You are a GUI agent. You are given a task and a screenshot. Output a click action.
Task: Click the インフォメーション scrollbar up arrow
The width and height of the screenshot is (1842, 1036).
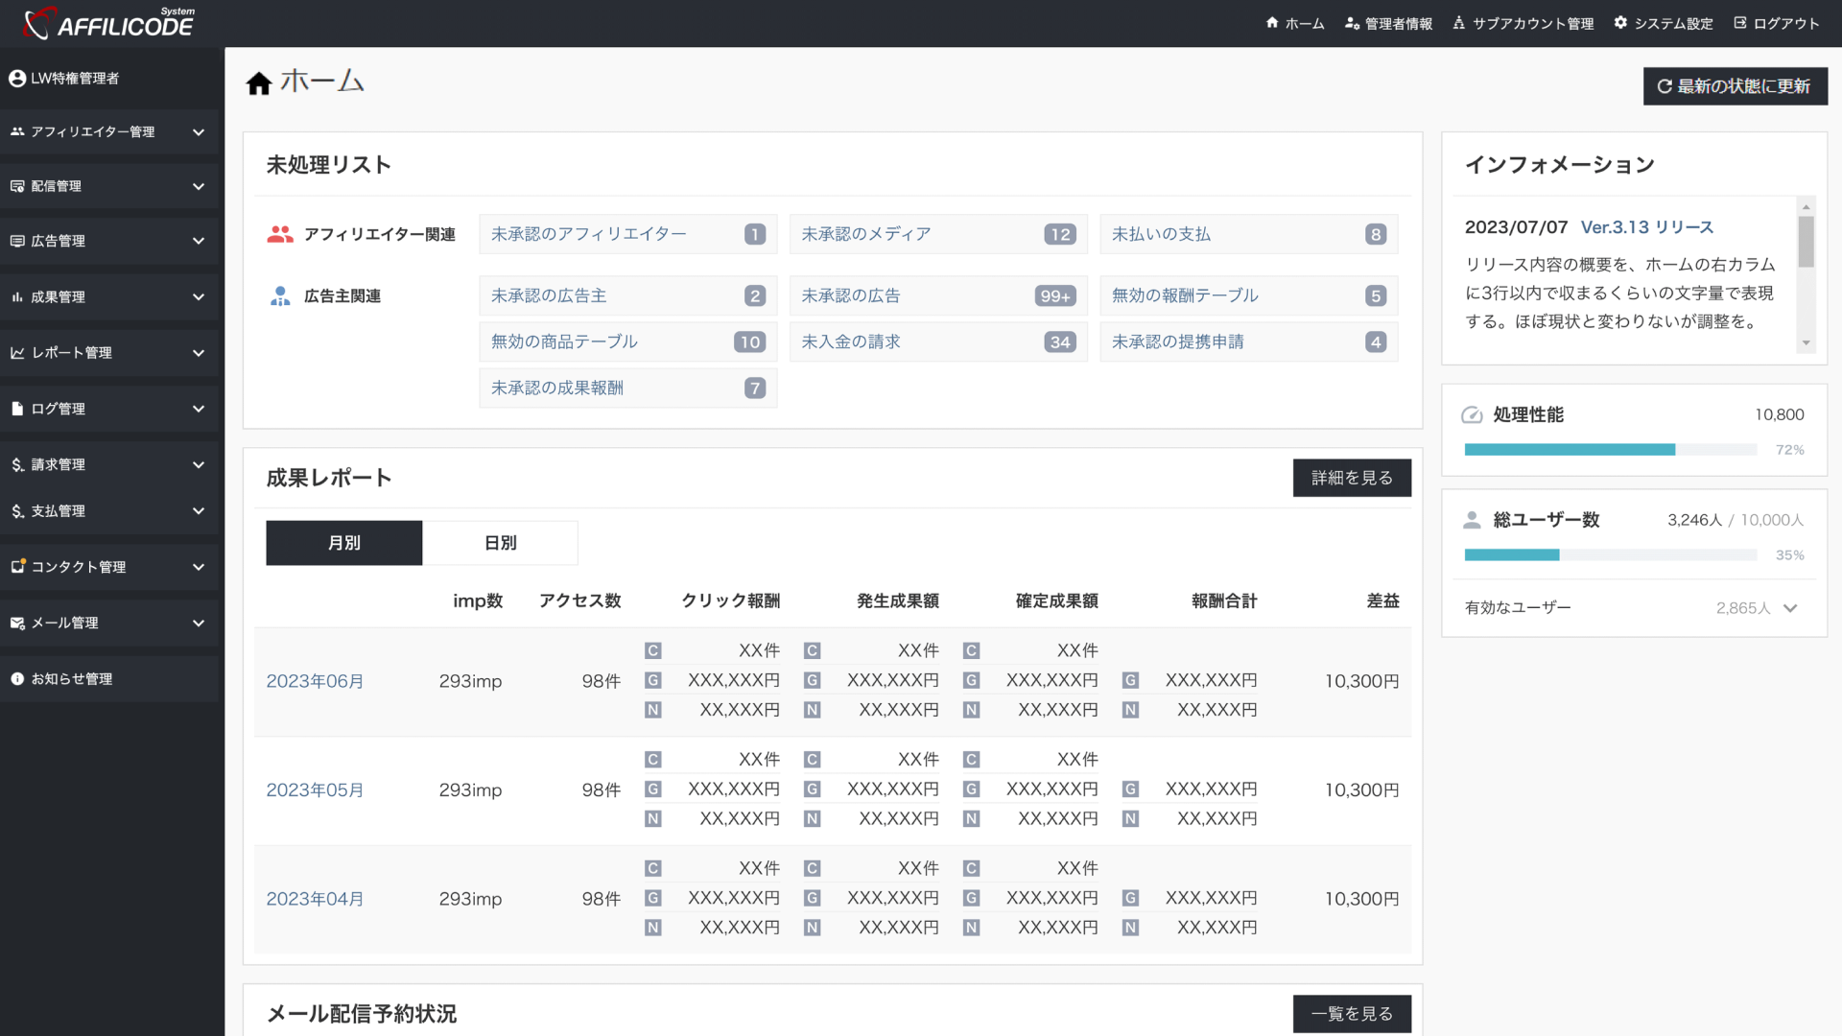click(1807, 207)
